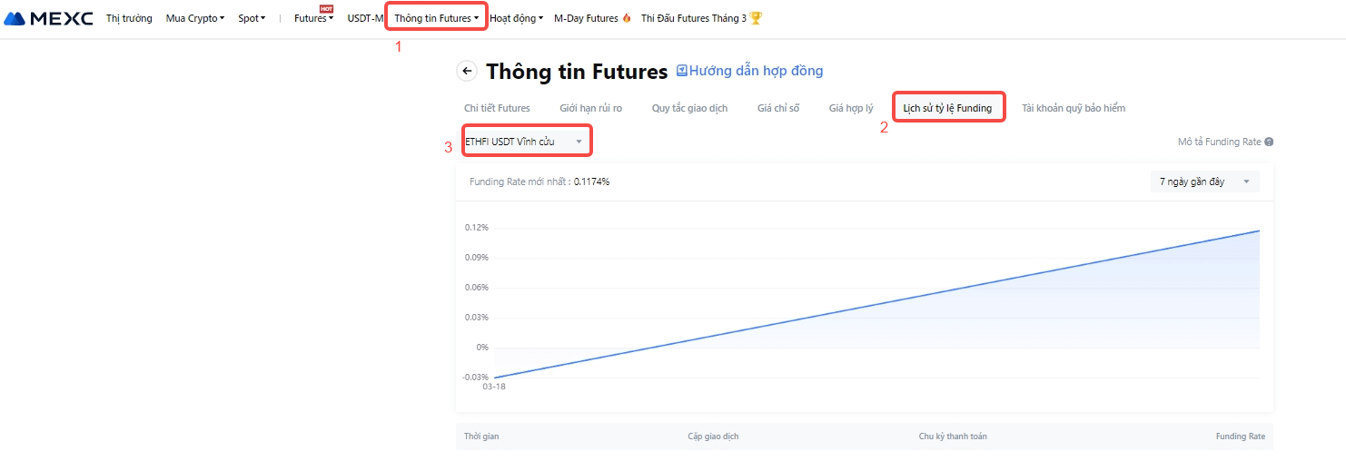Open the Mua Crypto dropdown menu
1346x461 pixels.
[194, 18]
